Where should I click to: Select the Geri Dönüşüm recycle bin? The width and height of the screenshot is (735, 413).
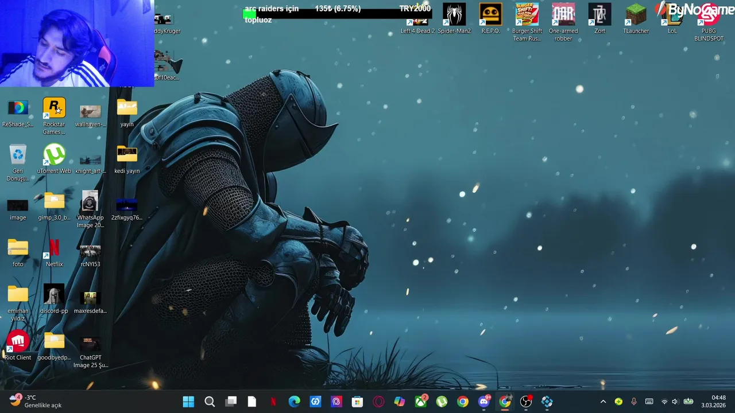(x=18, y=163)
